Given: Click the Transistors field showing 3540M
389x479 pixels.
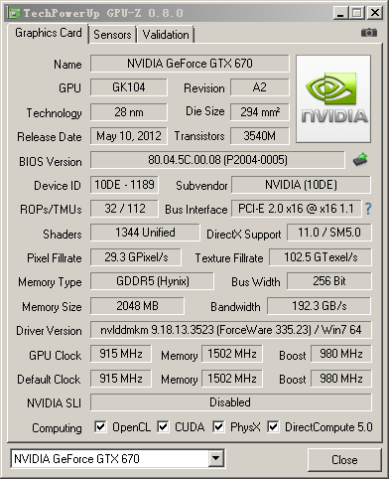Looking at the screenshot, I should (260, 136).
